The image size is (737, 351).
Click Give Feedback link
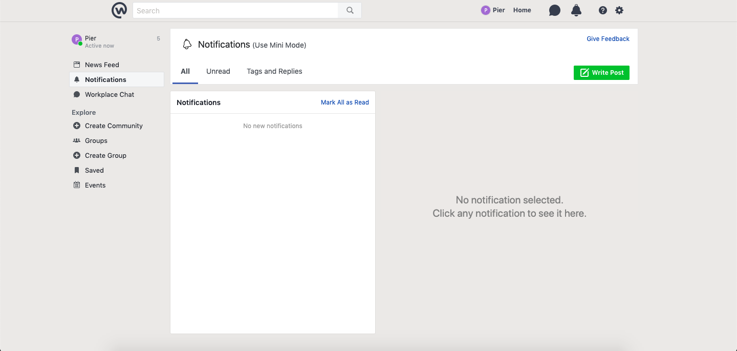tap(608, 39)
